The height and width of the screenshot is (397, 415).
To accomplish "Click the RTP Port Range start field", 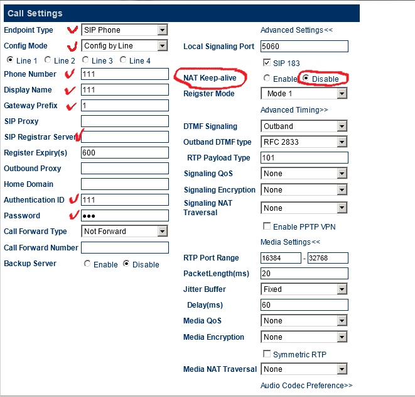I will 281,258.
